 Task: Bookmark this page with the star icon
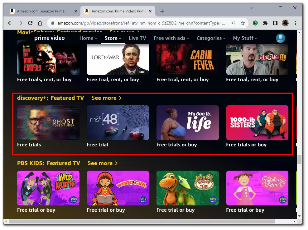tap(243, 23)
